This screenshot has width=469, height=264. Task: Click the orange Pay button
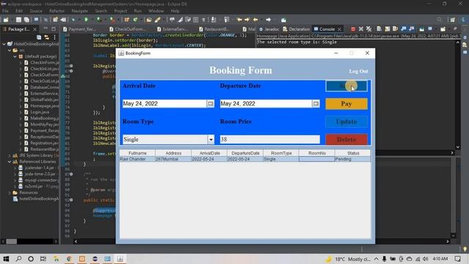[x=347, y=103]
